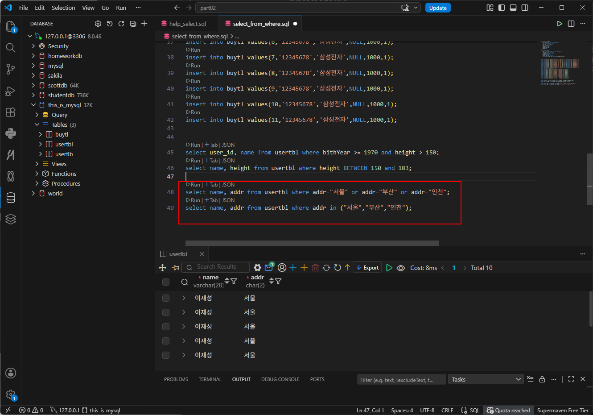Collapse all in the Database panel
Viewport: 593px width, 415px height.
point(133,24)
